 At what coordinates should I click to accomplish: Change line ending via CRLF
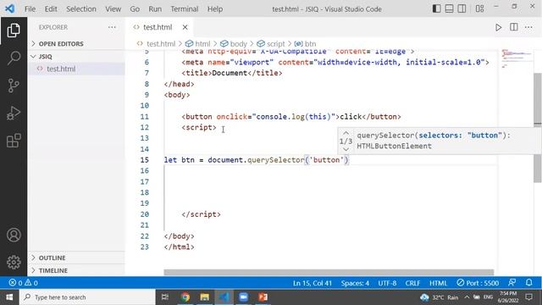(412, 283)
